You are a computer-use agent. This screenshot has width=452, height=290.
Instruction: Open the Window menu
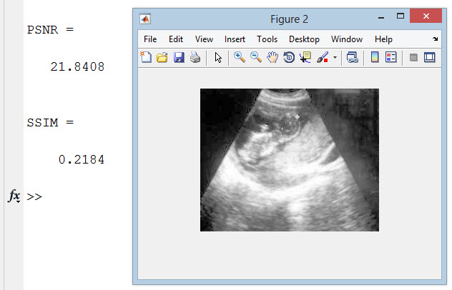(x=347, y=39)
